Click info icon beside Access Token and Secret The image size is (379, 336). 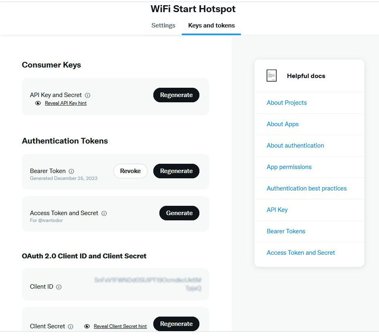point(104,213)
